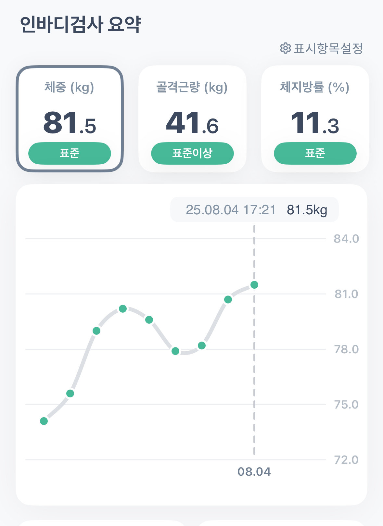Tap the 인바디검사 요약 heading
The image size is (383, 526).
point(81,25)
